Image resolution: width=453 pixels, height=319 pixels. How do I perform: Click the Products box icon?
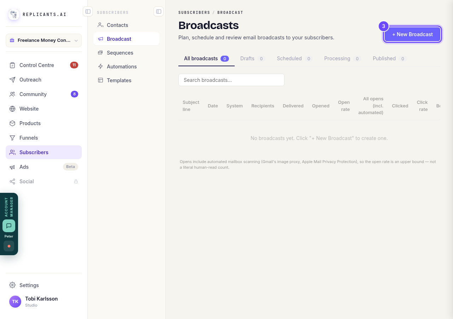[x=12, y=123]
